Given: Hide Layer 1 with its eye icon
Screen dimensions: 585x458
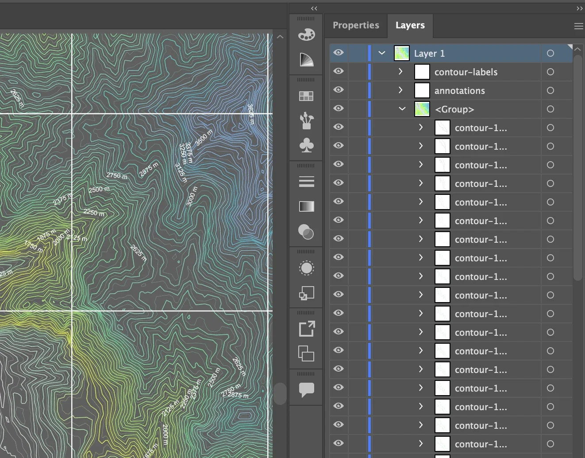Looking at the screenshot, I should (339, 53).
